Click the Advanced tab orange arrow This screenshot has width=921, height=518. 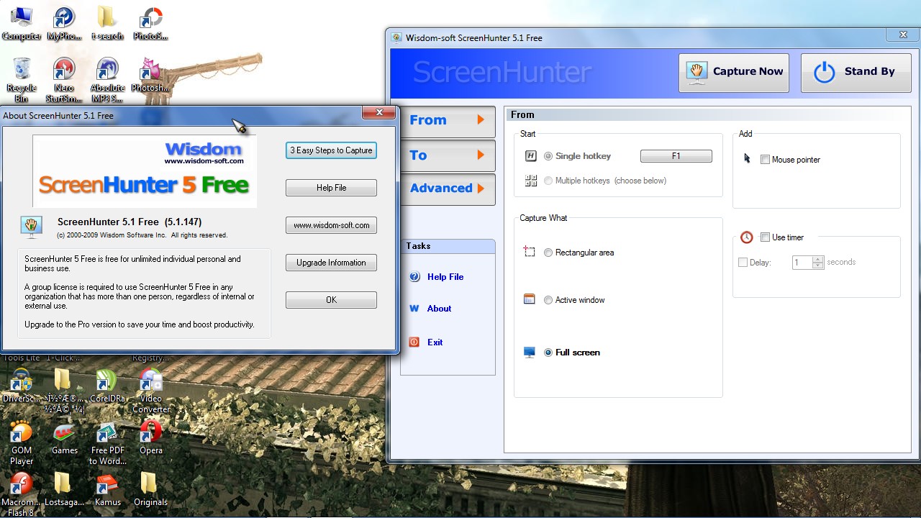tap(481, 188)
